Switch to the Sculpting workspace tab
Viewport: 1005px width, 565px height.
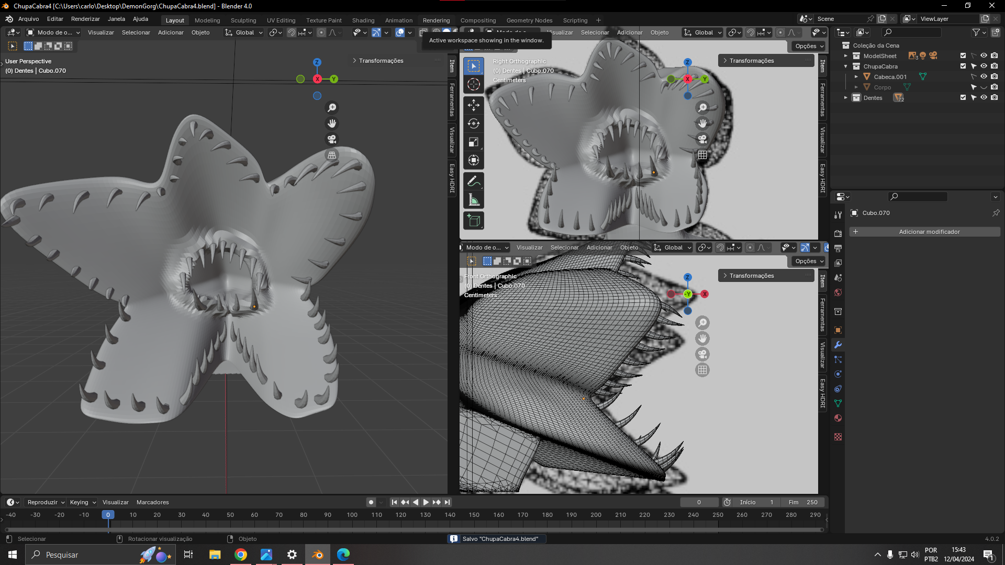point(243,20)
